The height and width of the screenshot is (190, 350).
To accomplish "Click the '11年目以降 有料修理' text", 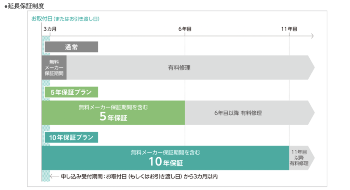I will [299, 158].
